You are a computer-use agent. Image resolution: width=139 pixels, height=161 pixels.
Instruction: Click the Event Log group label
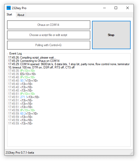tap(16, 53)
